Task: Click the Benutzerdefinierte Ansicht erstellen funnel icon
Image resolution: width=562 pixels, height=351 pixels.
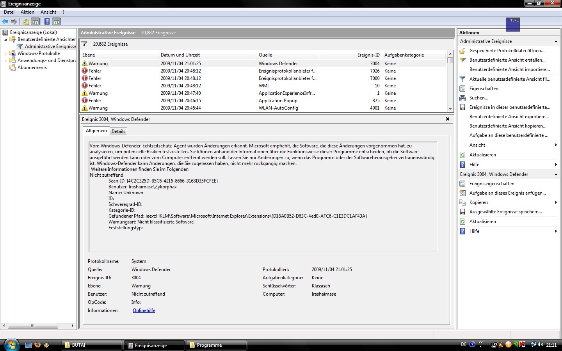Action: [462, 60]
